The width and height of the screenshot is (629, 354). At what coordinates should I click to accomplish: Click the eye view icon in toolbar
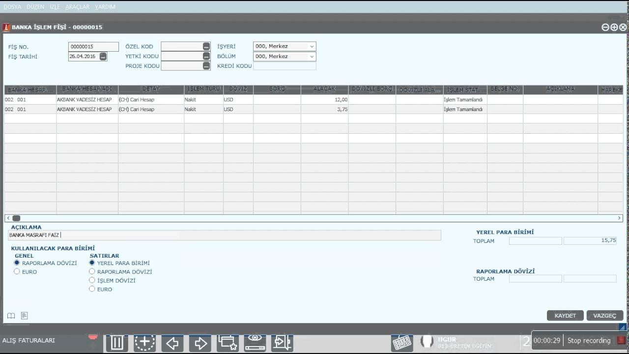255,343
